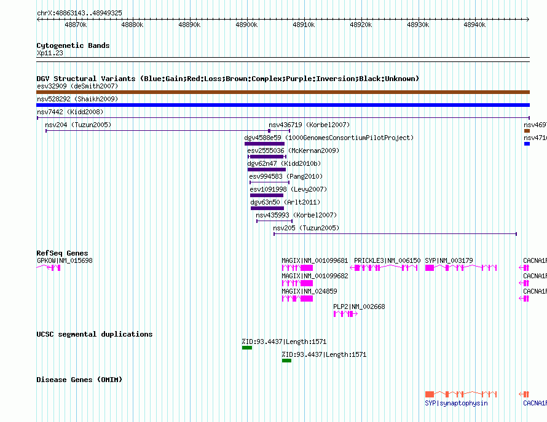Click the chrX:48863143..48949325 coordinate label
The image size is (547, 422).
coord(79,13)
